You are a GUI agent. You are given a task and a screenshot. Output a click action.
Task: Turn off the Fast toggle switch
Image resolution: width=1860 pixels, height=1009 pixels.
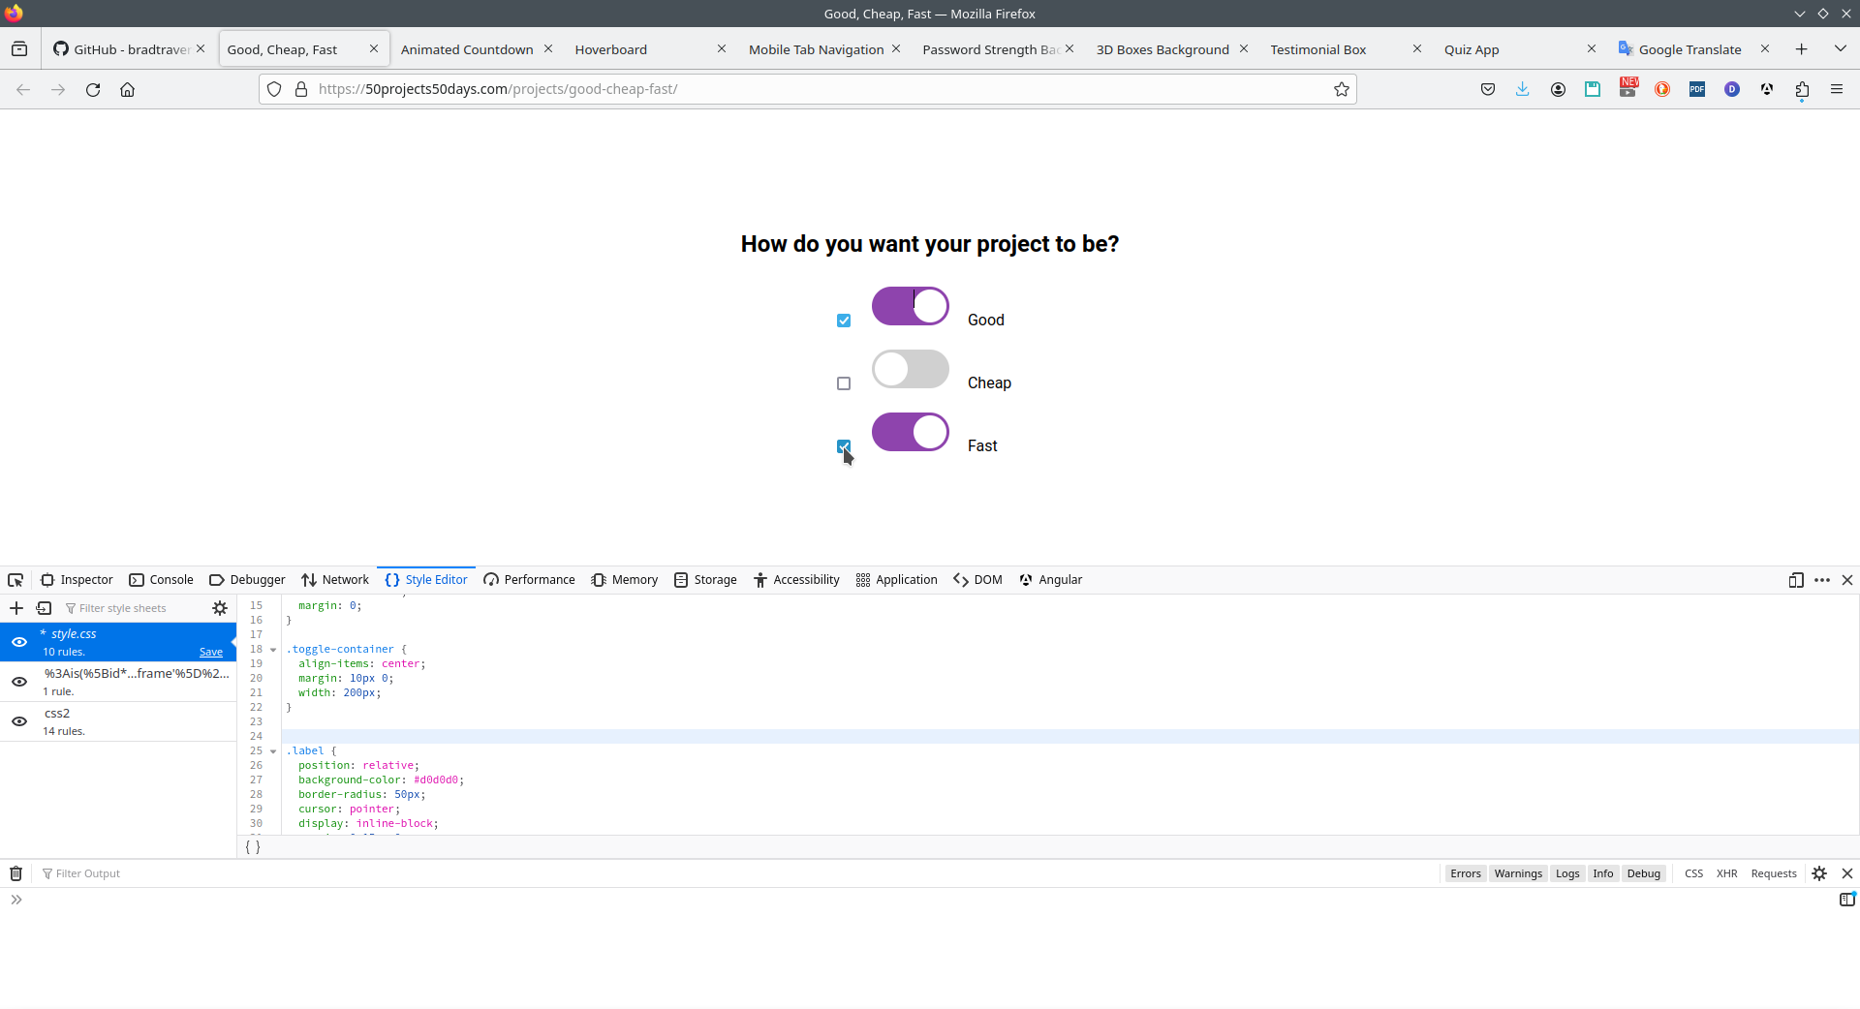[x=911, y=432]
